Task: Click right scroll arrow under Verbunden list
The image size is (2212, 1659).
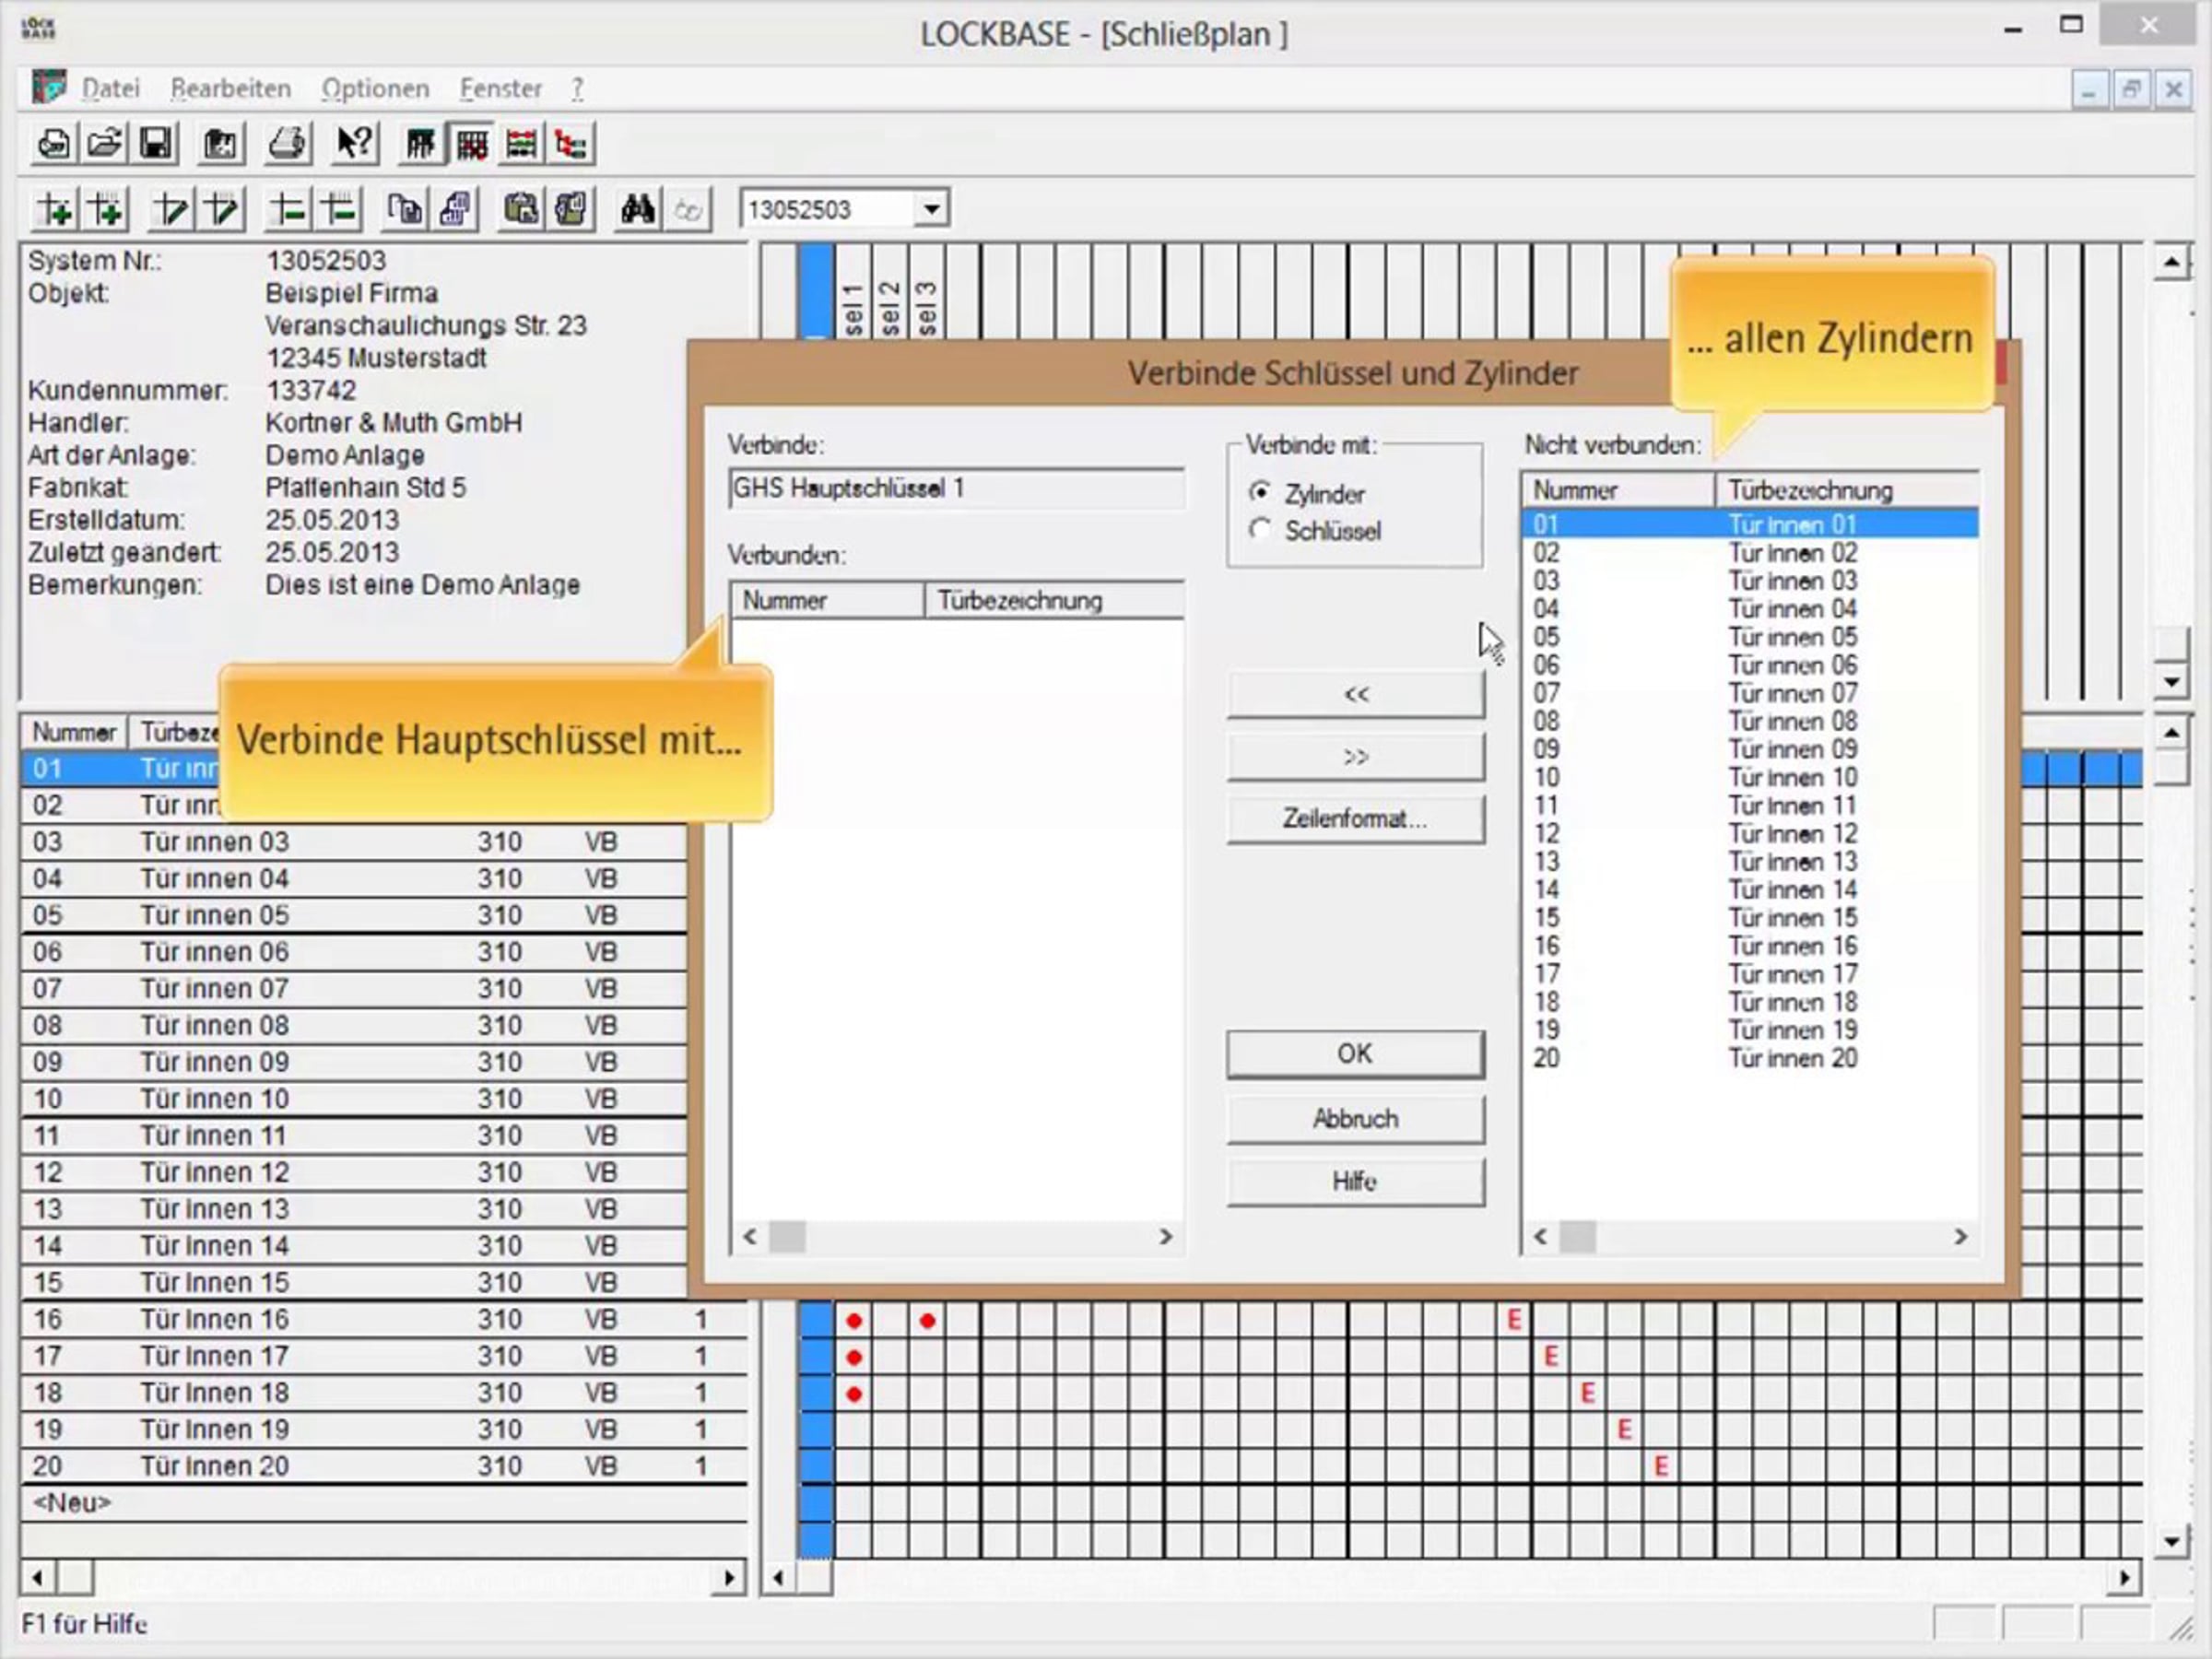Action: click(x=1165, y=1237)
